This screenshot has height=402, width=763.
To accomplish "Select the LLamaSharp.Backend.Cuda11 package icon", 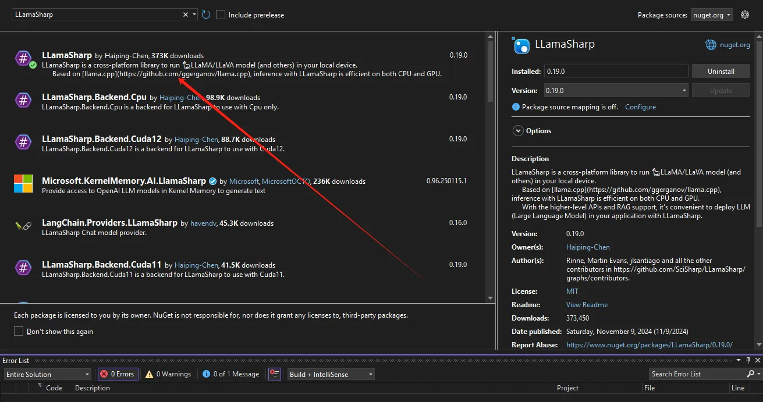I will tap(23, 268).
